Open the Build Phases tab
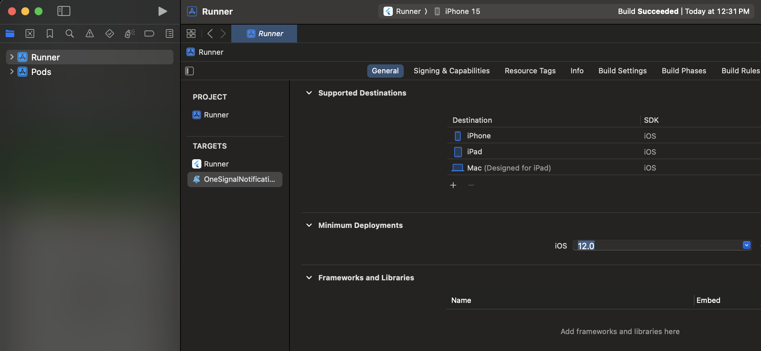The width and height of the screenshot is (761, 351). click(x=684, y=71)
